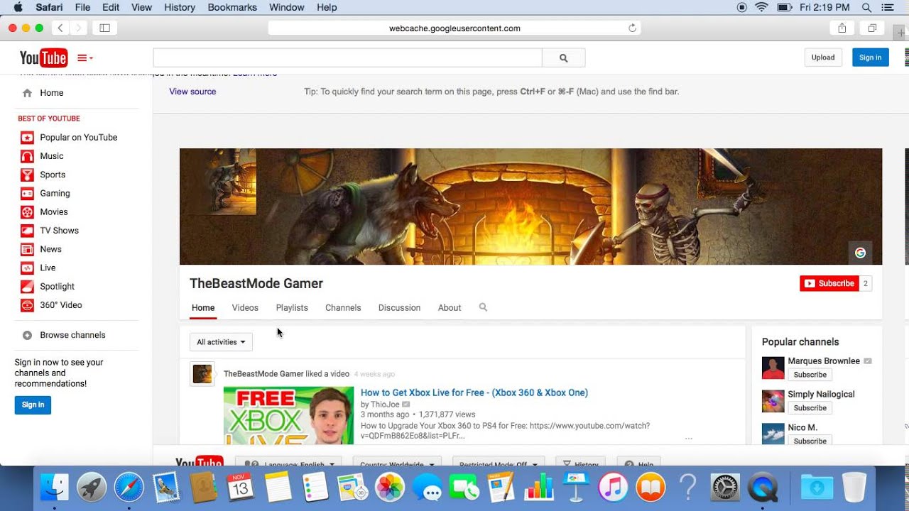This screenshot has width=909, height=511.
Task: Open the Discussion tab
Action: (399, 308)
